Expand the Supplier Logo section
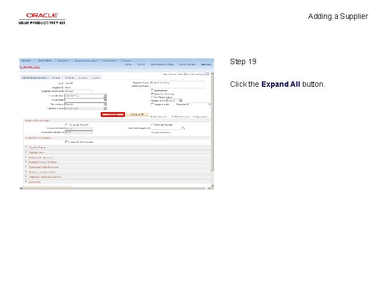 point(26,152)
